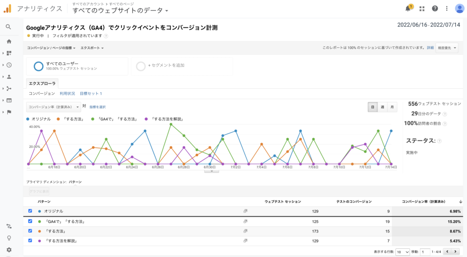467x257 pixels.
Task: Click 指標を選択 link
Action: [x=98, y=107]
